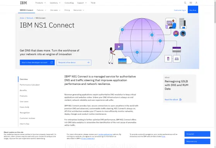Image resolution: width=216 pixels, height=148 pixels.
Task: Select Use cases in side navigation
Action: point(24,102)
